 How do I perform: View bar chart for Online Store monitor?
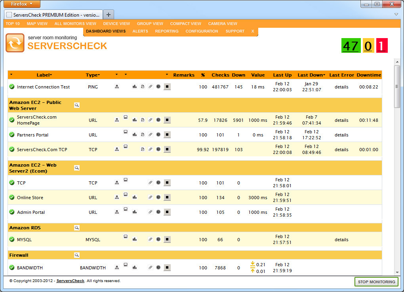coord(135,197)
